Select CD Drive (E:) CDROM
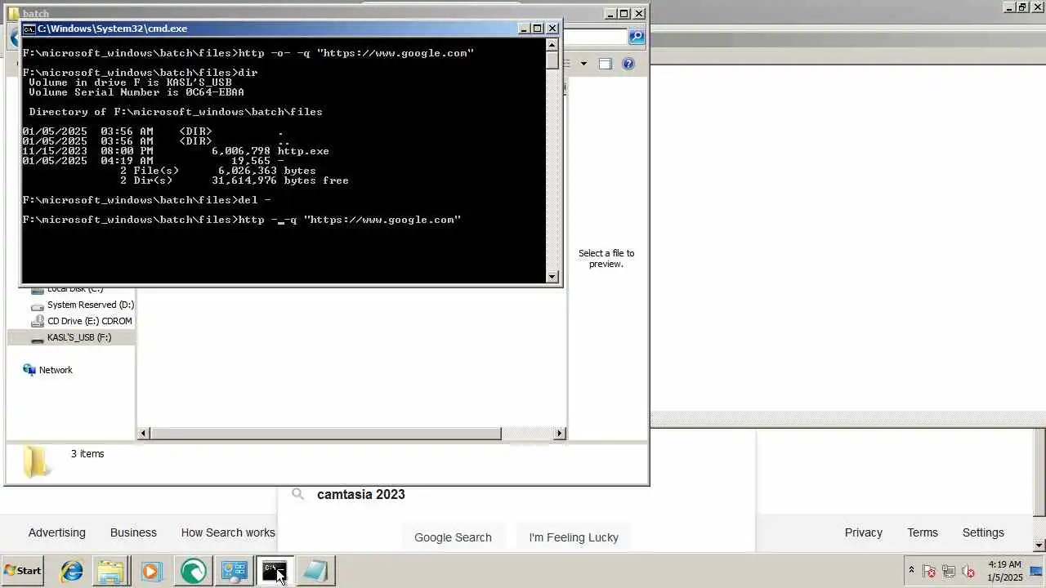This screenshot has width=1046, height=588. coord(89,321)
